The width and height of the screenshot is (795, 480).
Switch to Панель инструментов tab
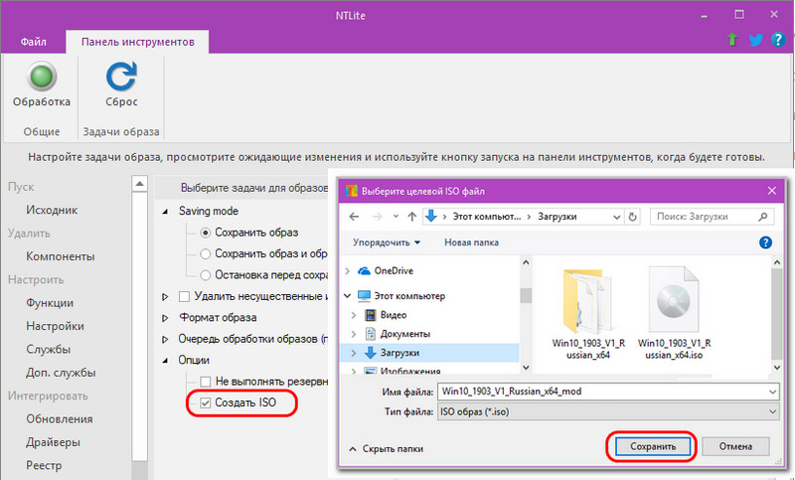(x=137, y=42)
